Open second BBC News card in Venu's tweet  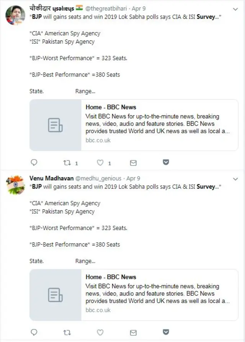[134, 295]
